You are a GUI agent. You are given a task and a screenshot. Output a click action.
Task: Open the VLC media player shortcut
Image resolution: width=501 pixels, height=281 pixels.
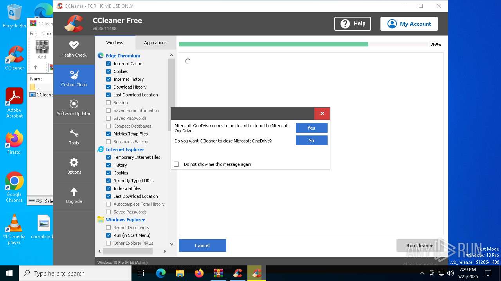[14, 229]
